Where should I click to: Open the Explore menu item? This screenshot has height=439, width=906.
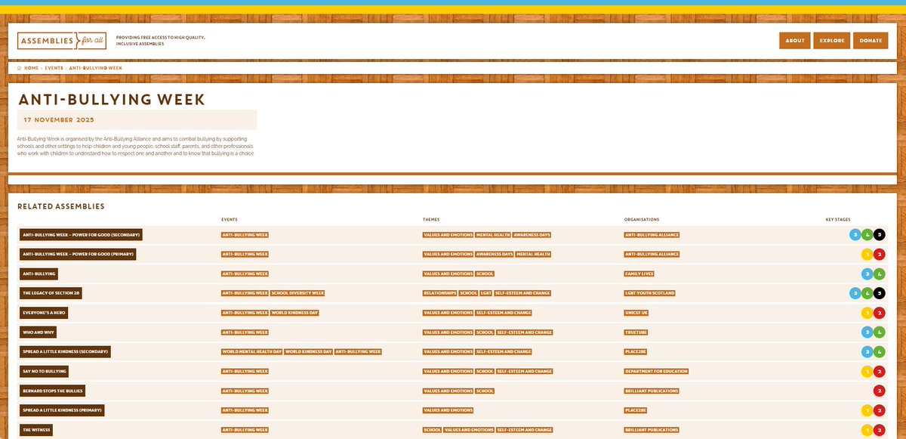click(x=832, y=41)
